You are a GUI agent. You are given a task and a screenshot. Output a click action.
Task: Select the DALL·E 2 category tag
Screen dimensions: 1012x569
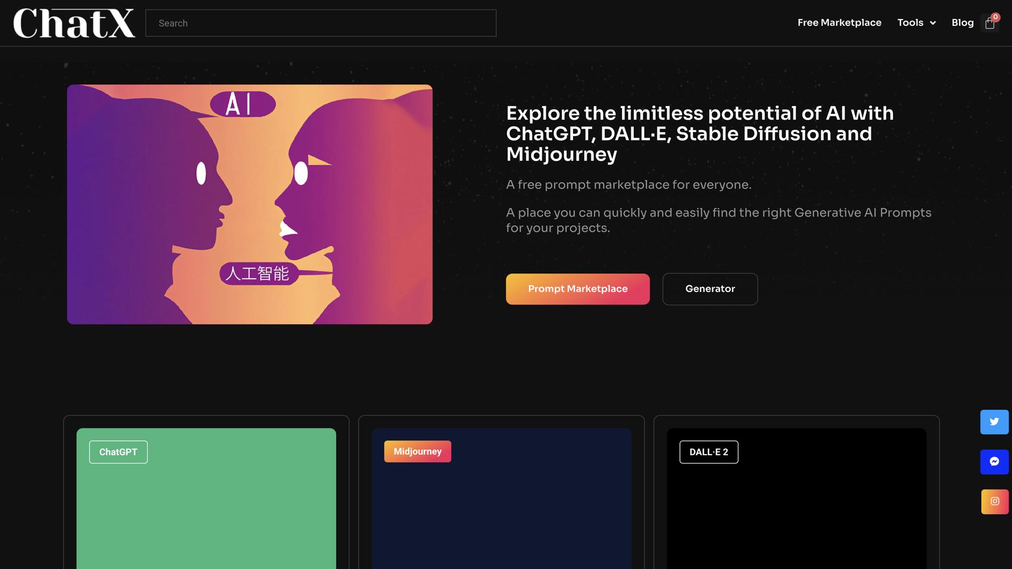pyautogui.click(x=708, y=452)
